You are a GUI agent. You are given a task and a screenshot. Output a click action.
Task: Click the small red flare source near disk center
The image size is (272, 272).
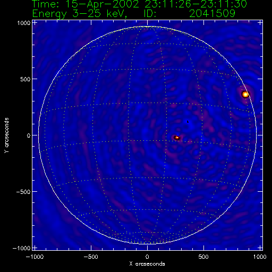pos(177,138)
